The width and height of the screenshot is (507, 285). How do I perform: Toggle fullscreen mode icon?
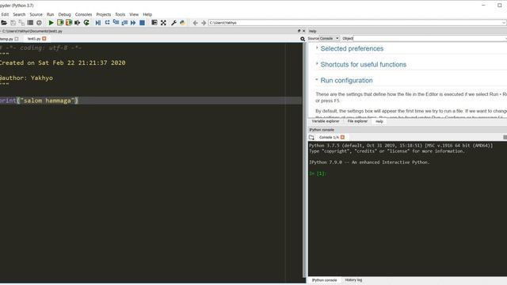tap(163, 23)
